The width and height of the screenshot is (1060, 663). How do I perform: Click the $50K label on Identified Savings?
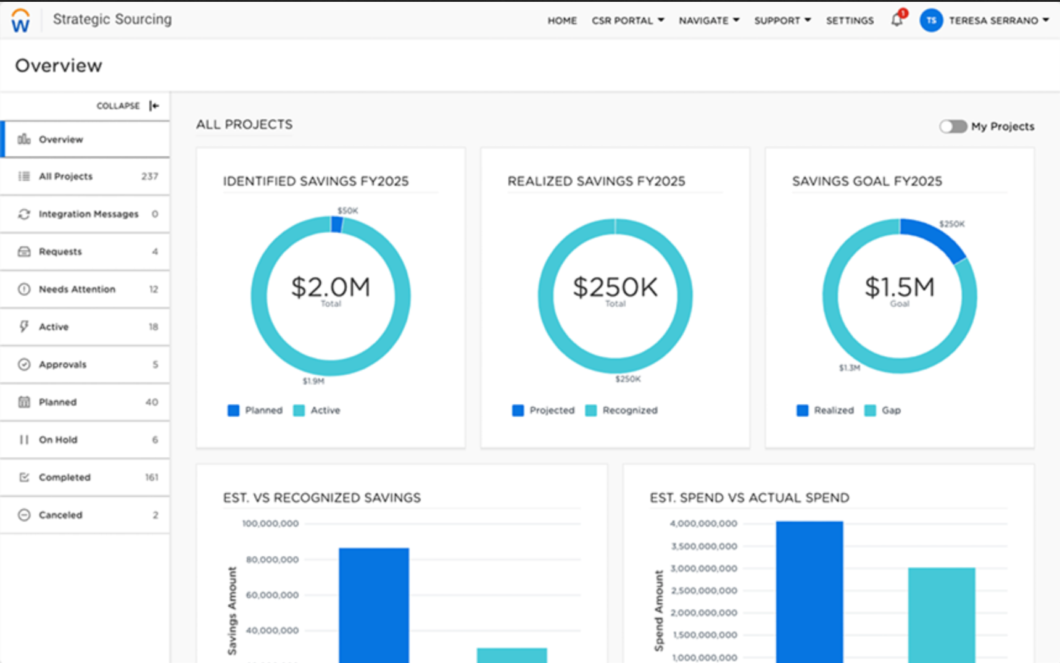coord(348,211)
